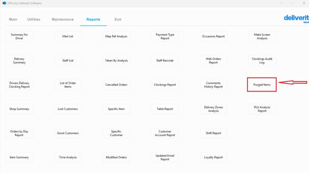Open Customer Account Report
This screenshot has width=309, height=173.
165,133
